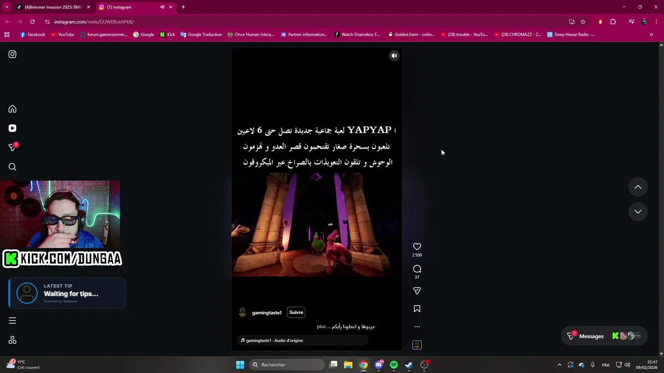664x373 pixels.
Task: Follow gamingtaste1 with the Suivre button
Action: tap(296, 312)
